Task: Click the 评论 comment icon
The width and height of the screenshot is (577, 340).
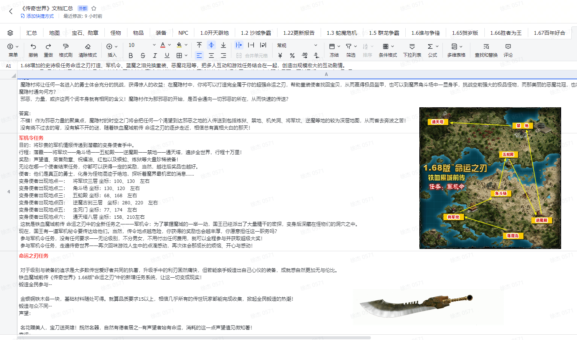Action: pos(508,46)
